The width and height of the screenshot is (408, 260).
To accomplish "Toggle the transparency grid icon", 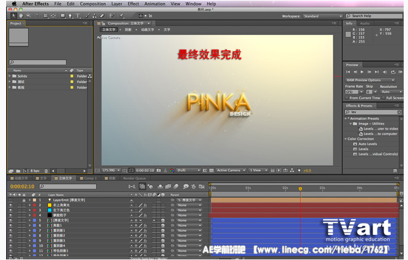I will tap(211, 171).
